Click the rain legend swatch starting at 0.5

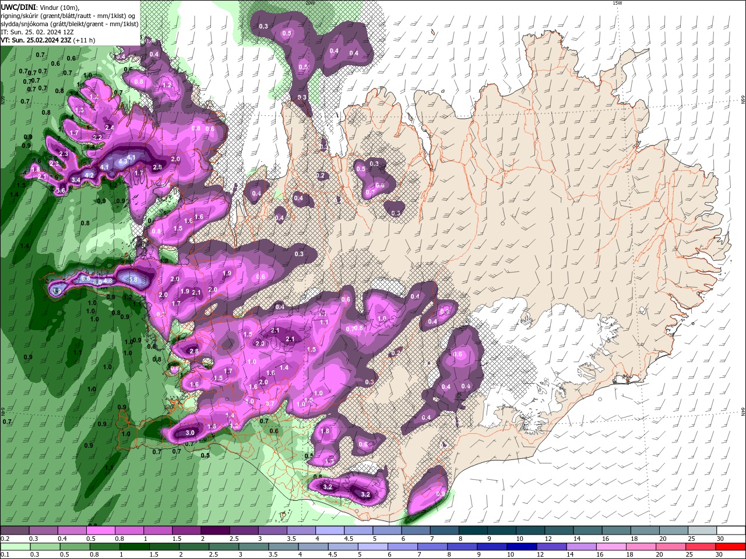pyautogui.click(x=75, y=546)
